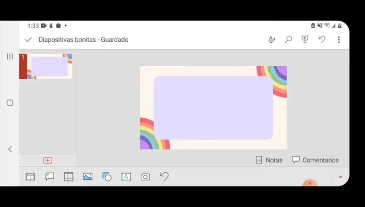Start the slideshow presentation
The height and width of the screenshot is (207, 365).
coord(305,39)
